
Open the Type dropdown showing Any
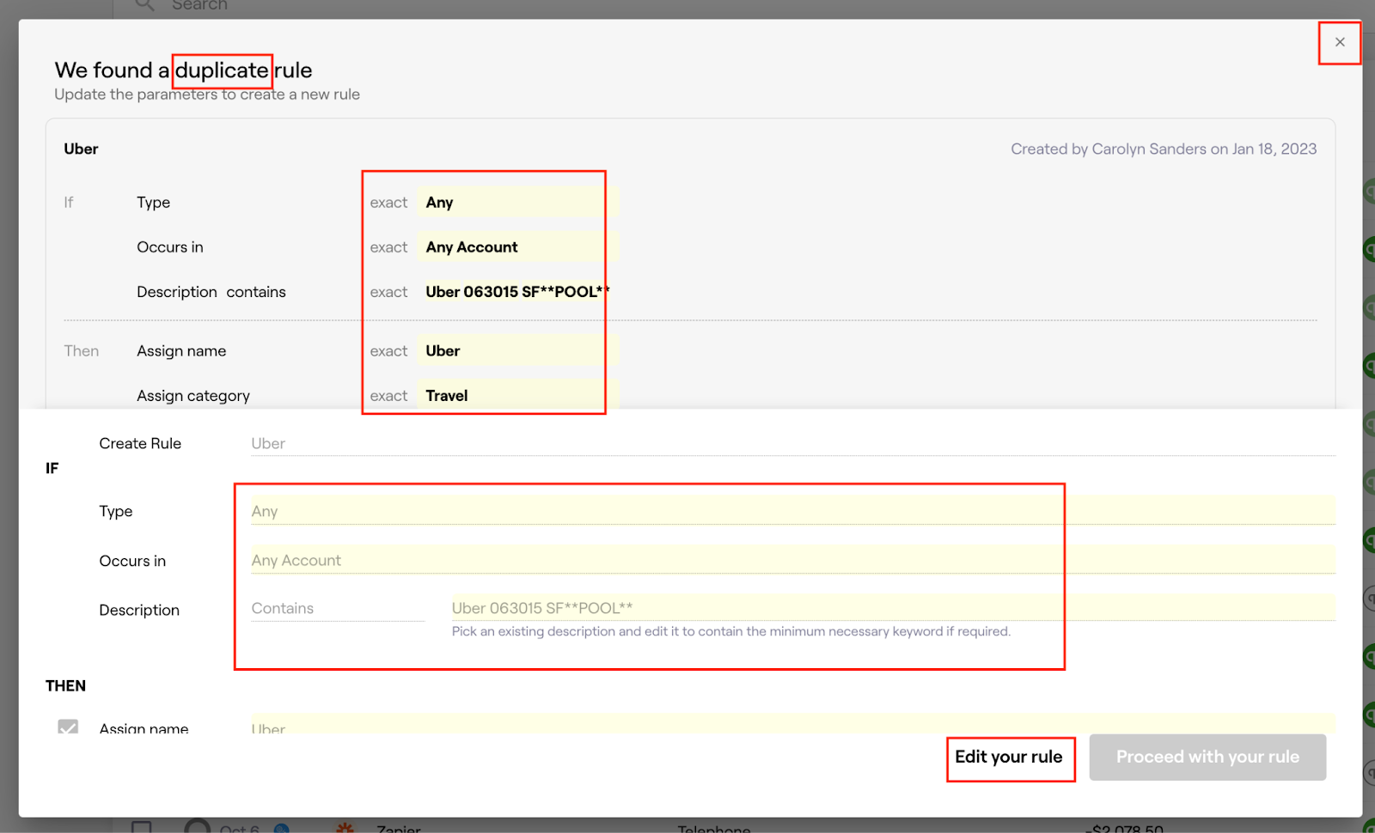click(x=792, y=511)
